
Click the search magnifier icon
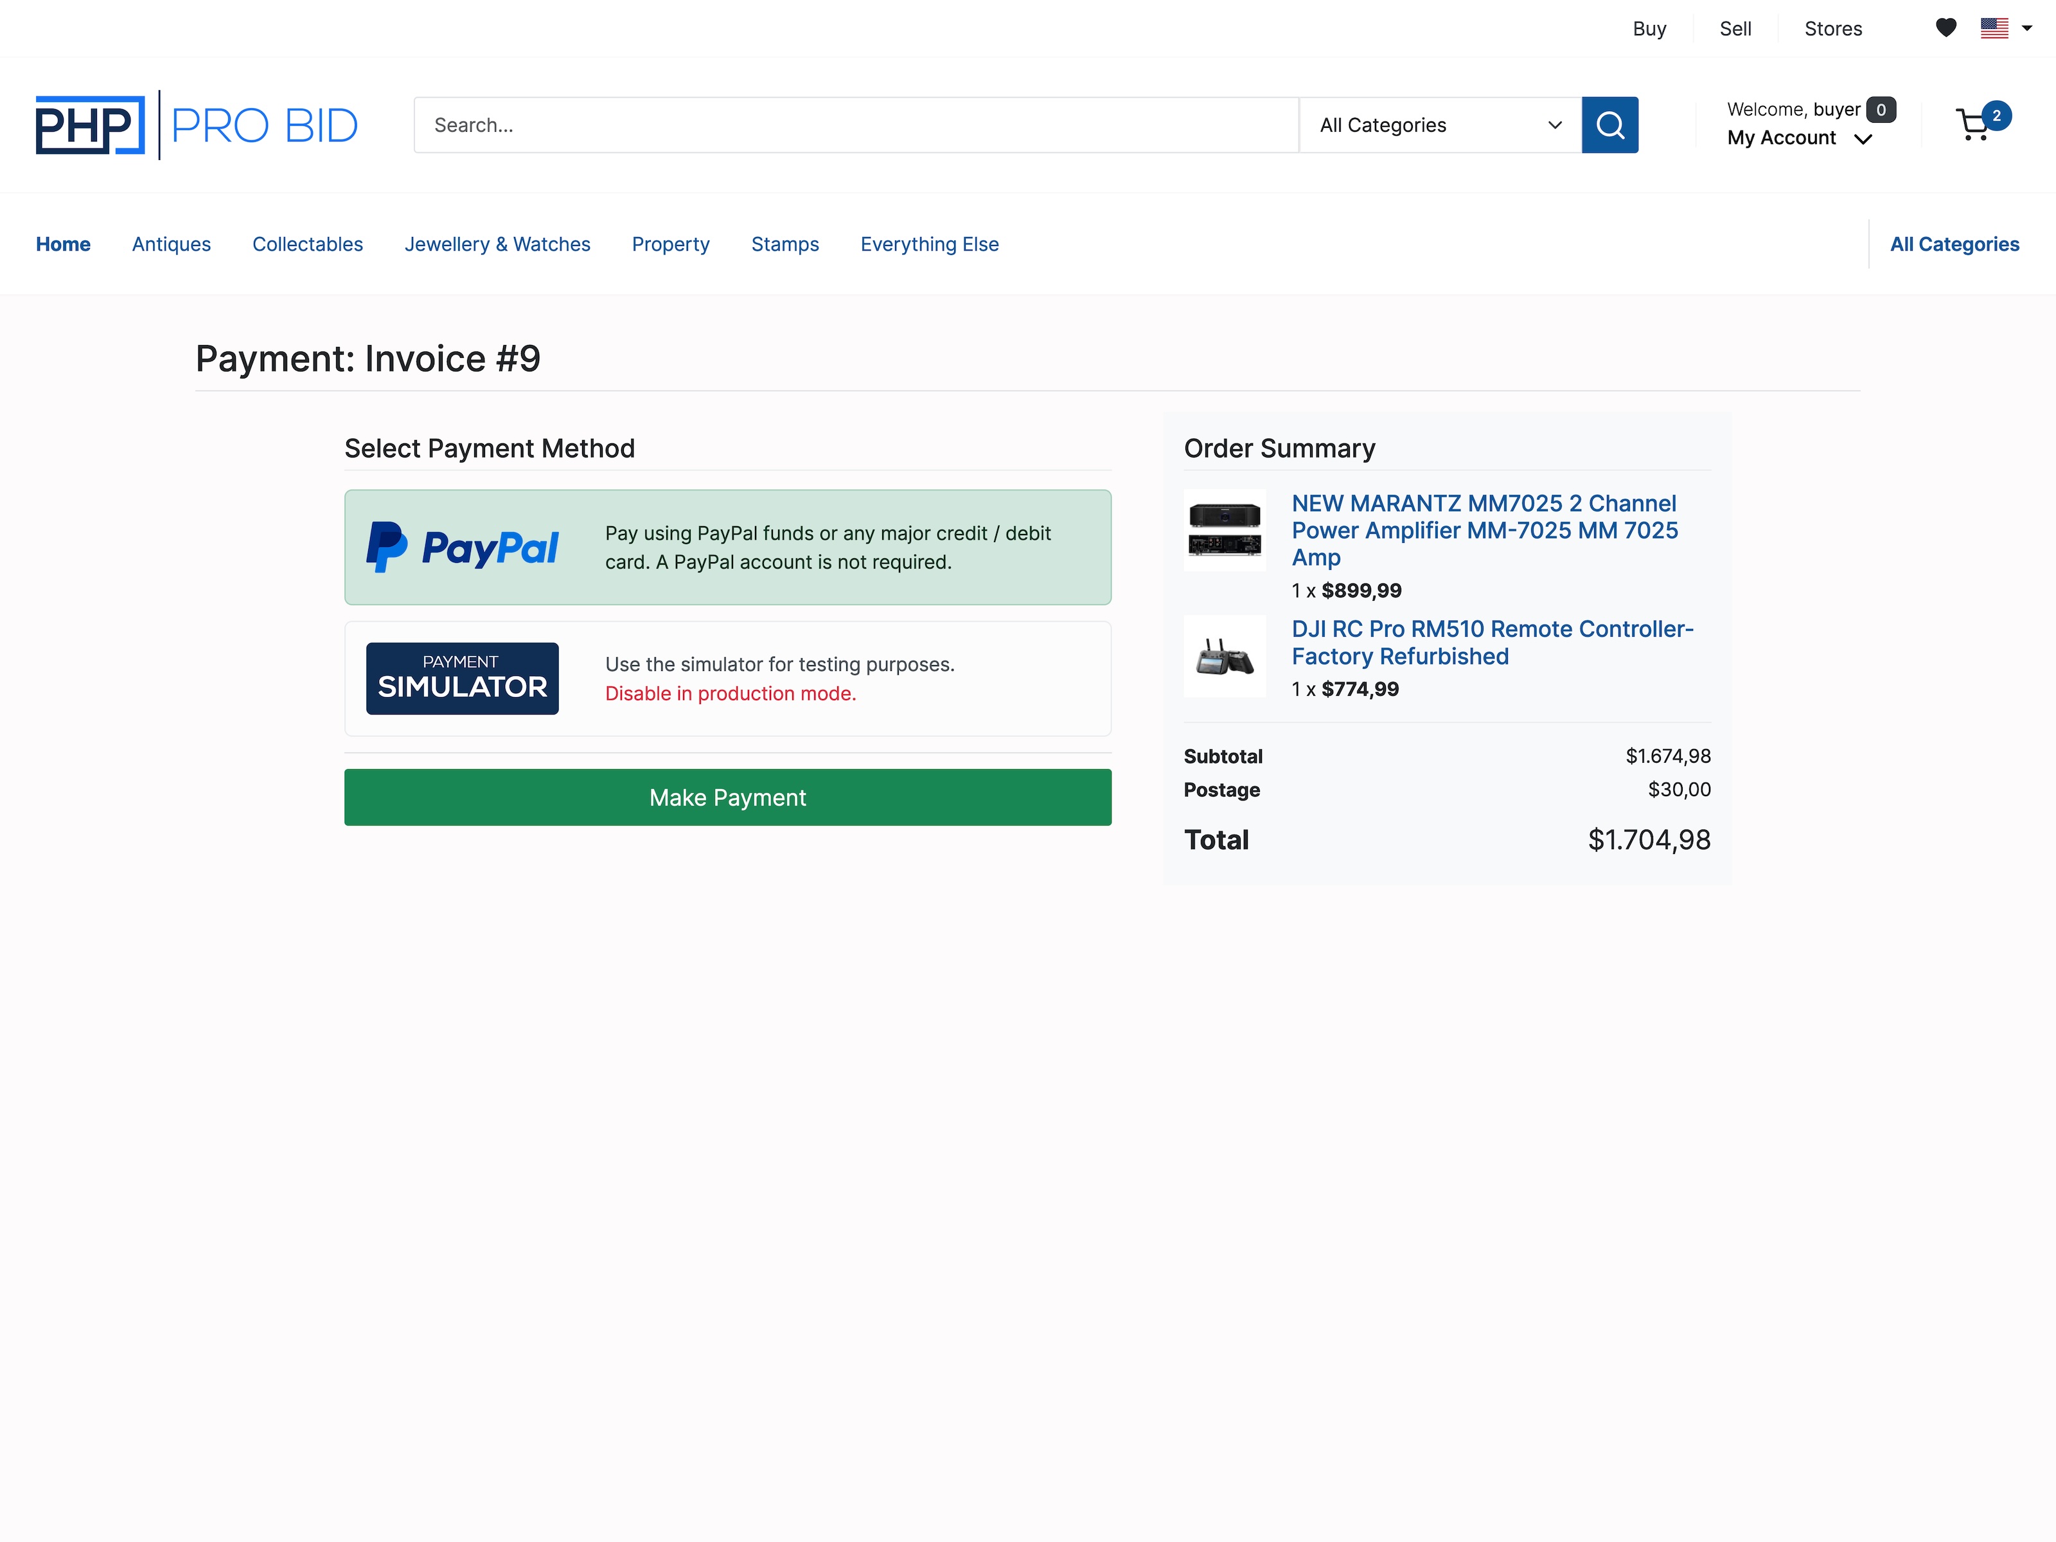pyautogui.click(x=1610, y=125)
